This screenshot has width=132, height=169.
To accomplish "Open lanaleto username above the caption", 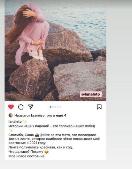I will tap(15, 121).
